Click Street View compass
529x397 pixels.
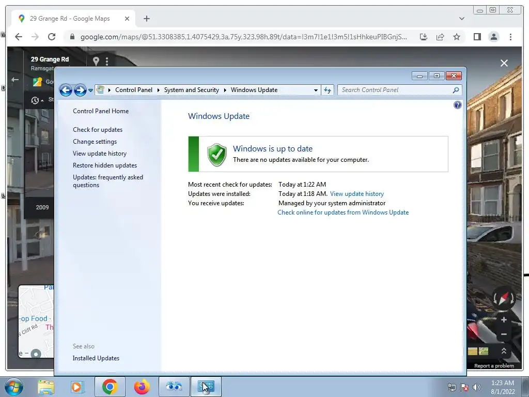pyautogui.click(x=503, y=298)
